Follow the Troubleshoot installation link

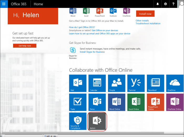pos(148,23)
